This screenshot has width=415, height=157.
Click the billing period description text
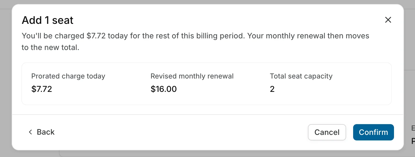coord(195,42)
